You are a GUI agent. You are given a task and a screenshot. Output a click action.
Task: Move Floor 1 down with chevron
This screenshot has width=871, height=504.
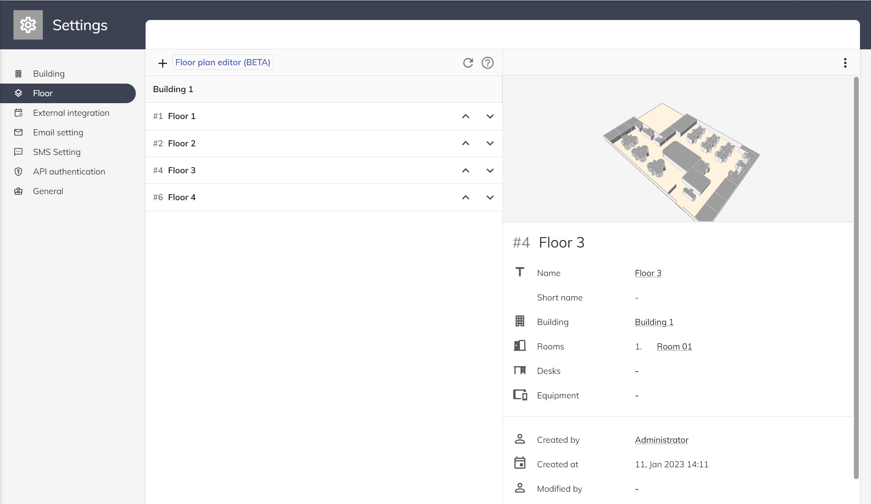(490, 117)
